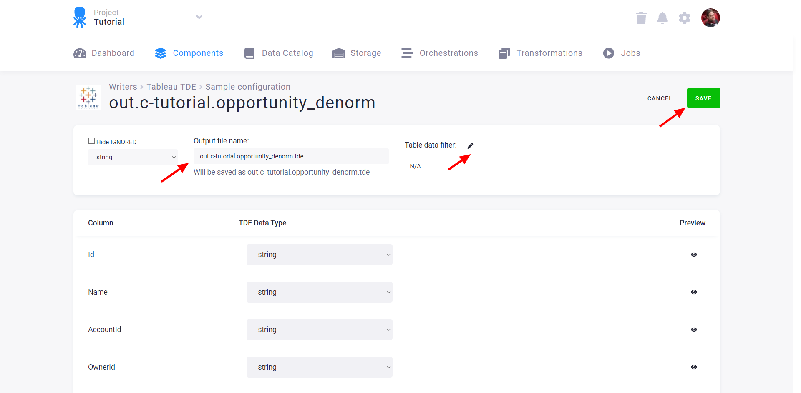The image size is (801, 393).
Task: Click the Transformations icon
Action: click(504, 53)
